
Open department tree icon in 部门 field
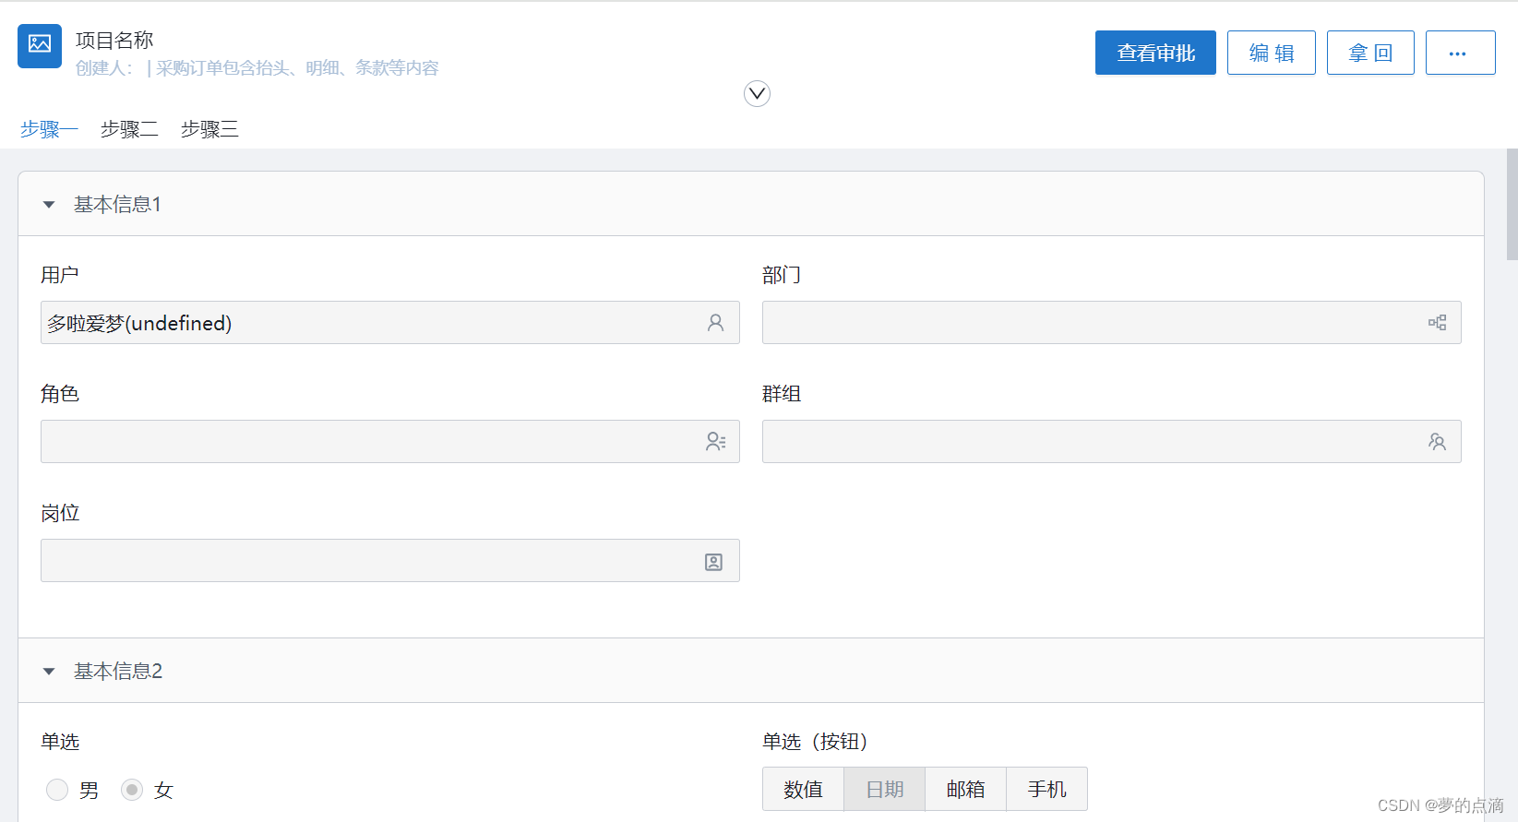1437,323
